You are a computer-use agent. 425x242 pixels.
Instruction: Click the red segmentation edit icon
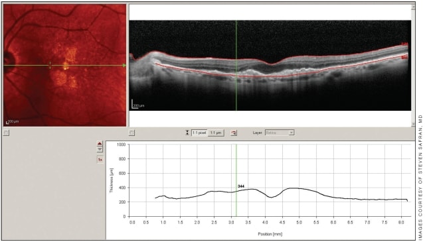pos(234,133)
